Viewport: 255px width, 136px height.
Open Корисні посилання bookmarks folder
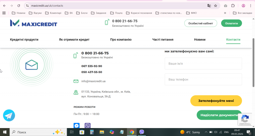[139, 13]
